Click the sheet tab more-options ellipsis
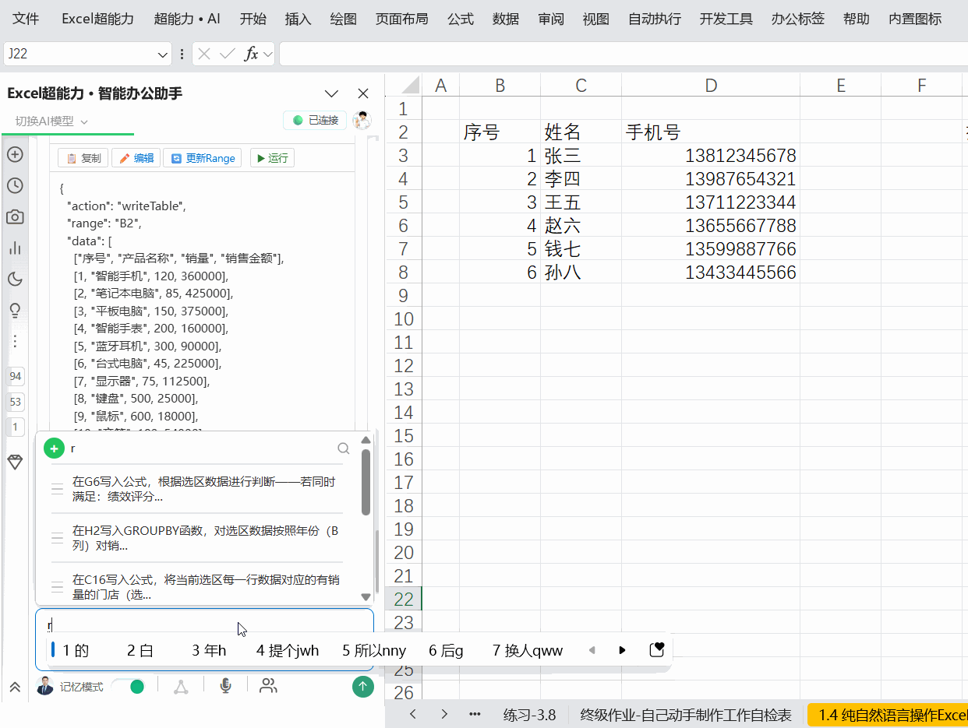968x728 pixels. tap(475, 714)
